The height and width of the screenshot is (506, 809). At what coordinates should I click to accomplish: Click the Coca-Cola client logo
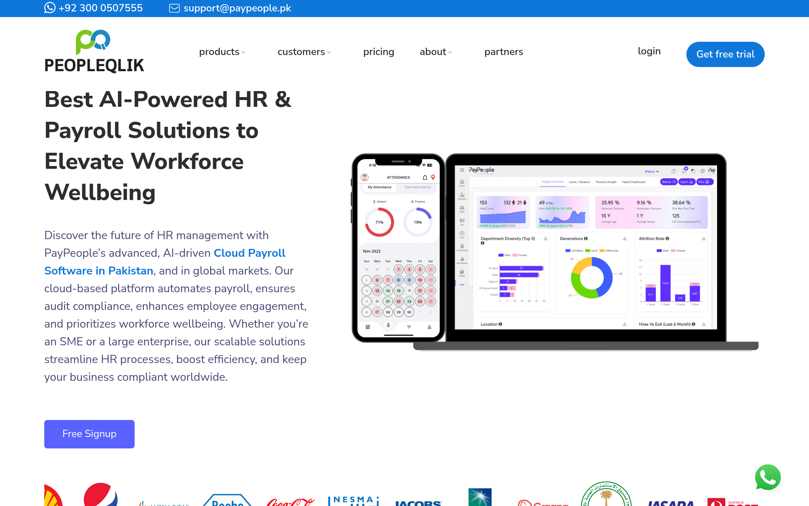290,502
